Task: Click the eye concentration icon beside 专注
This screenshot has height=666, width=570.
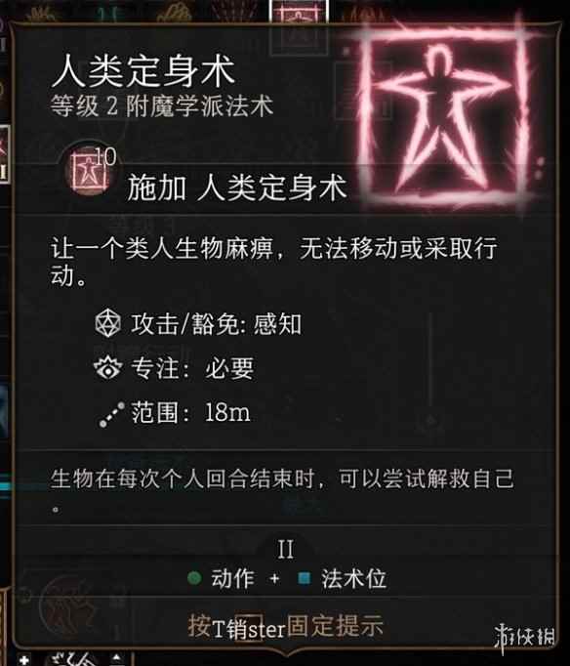Action: pos(107,368)
